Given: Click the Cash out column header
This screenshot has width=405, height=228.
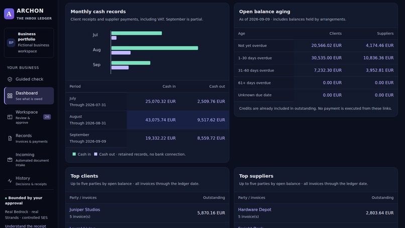Looking at the screenshot, I should (217, 87).
